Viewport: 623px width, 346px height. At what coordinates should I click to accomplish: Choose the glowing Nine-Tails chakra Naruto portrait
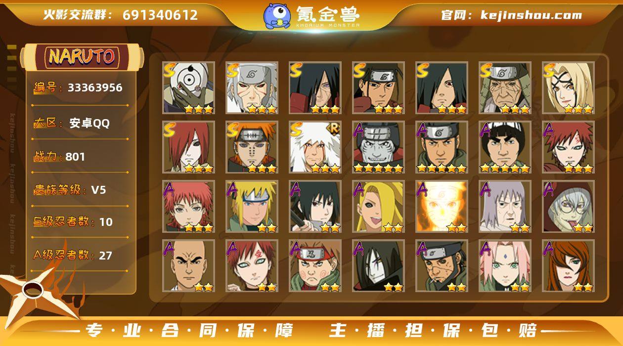click(x=442, y=207)
